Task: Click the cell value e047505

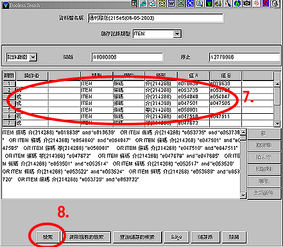Action: (220, 104)
